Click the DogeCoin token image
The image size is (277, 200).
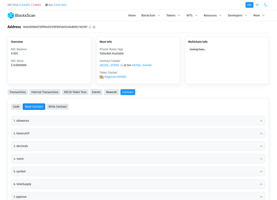click(102, 77)
